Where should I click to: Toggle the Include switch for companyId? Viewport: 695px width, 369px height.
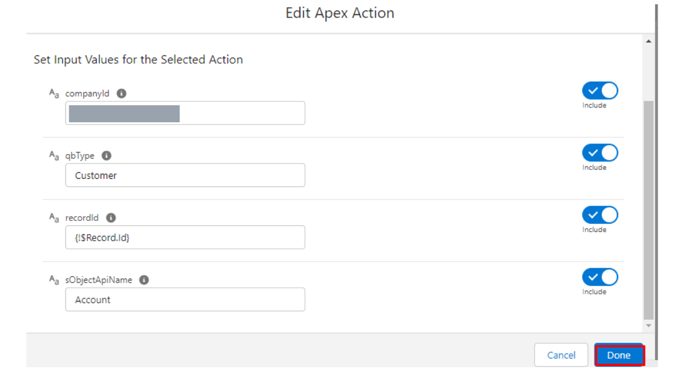pos(600,90)
